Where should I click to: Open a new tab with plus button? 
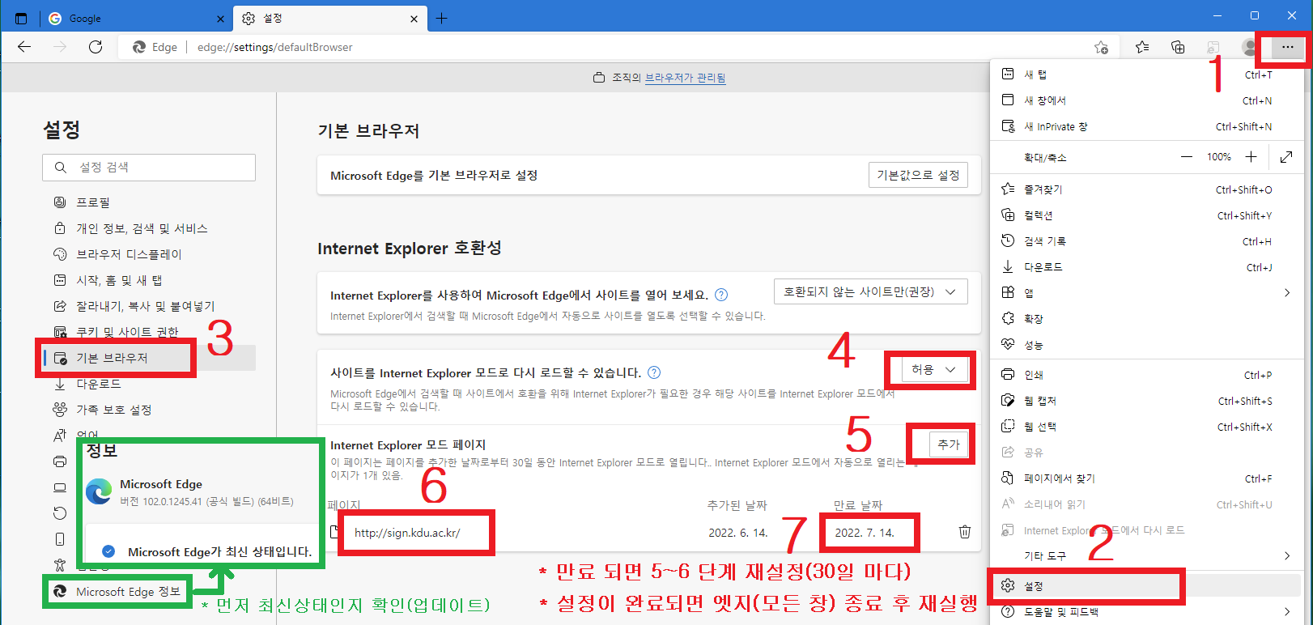[441, 19]
